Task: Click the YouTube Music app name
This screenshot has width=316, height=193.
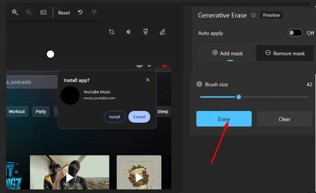Action: (x=97, y=92)
